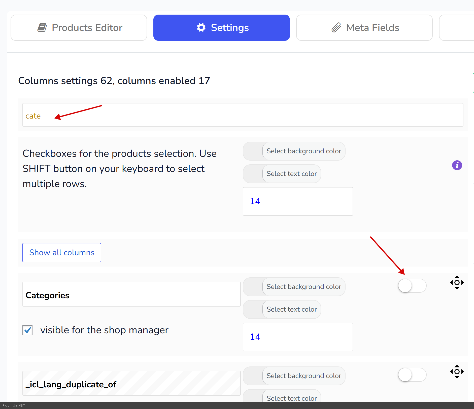Switch to the Meta Fields tab
This screenshot has width=474, height=409.
click(364, 28)
